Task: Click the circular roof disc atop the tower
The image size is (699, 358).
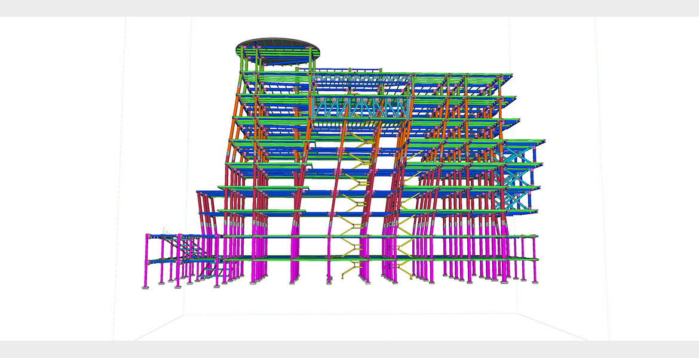Action: click(277, 46)
